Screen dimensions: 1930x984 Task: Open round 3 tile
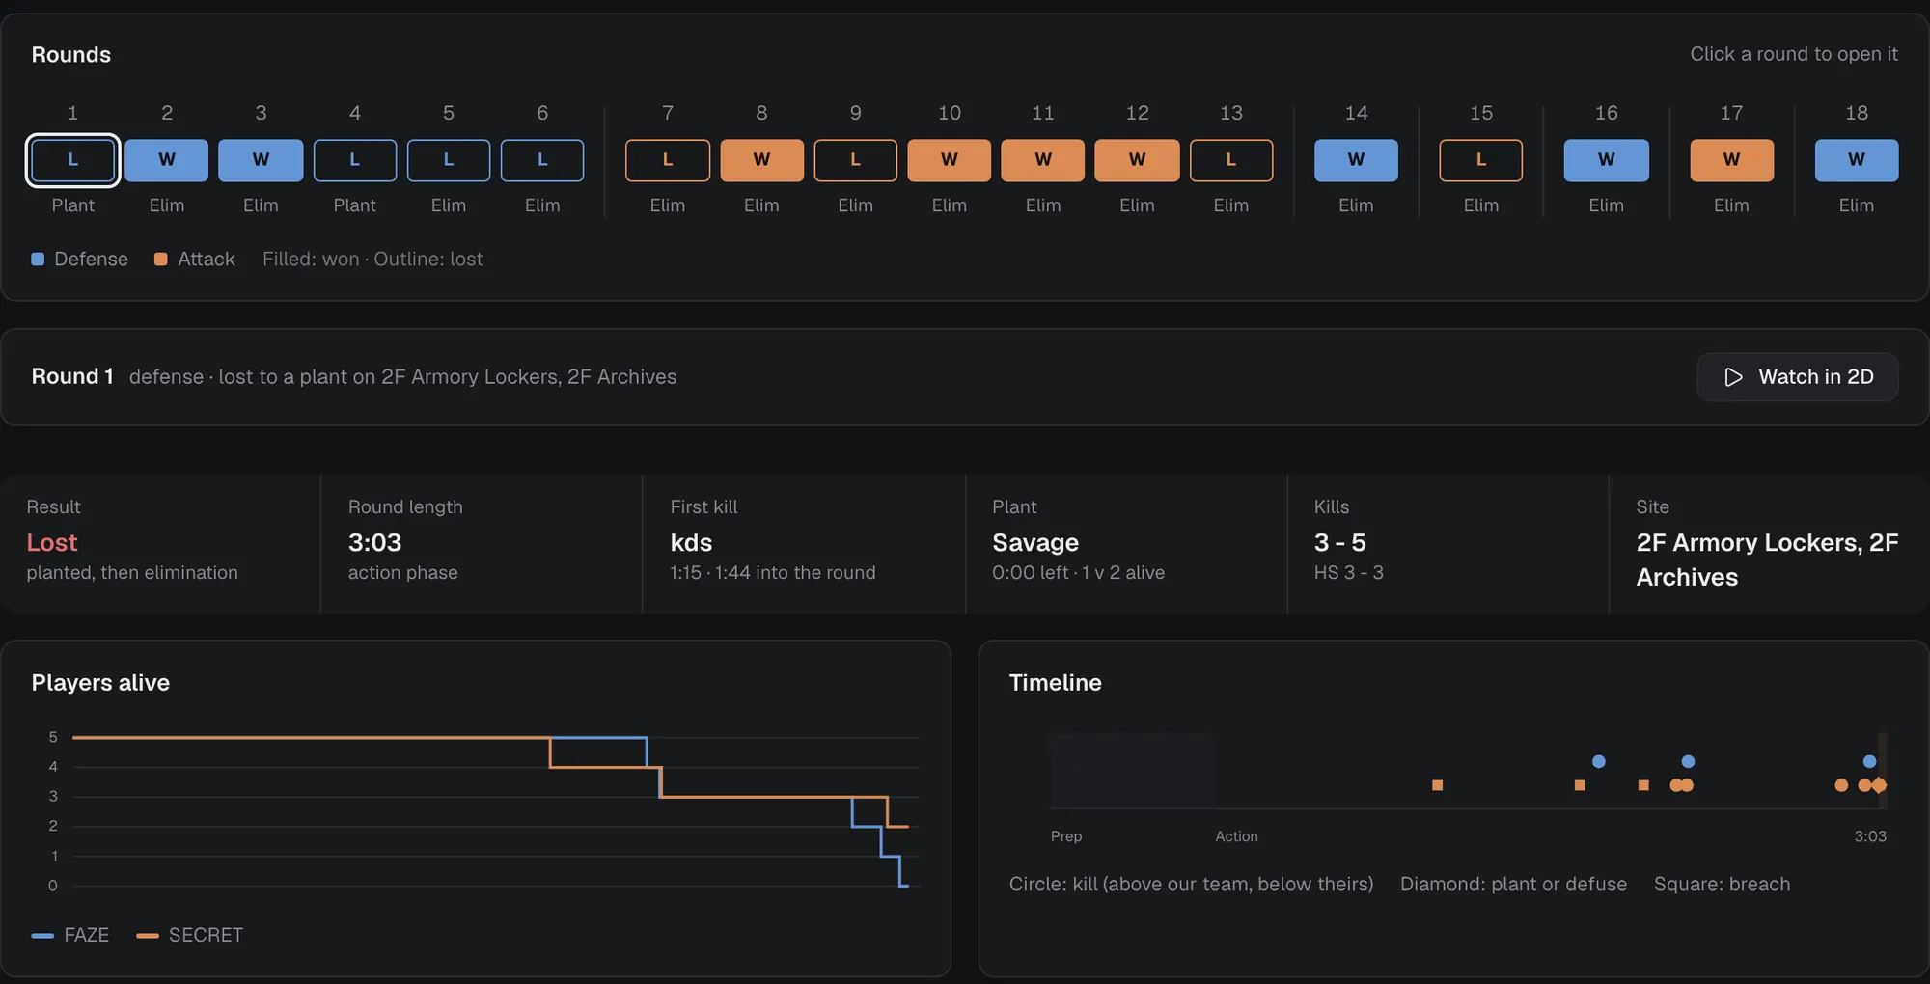[261, 160]
